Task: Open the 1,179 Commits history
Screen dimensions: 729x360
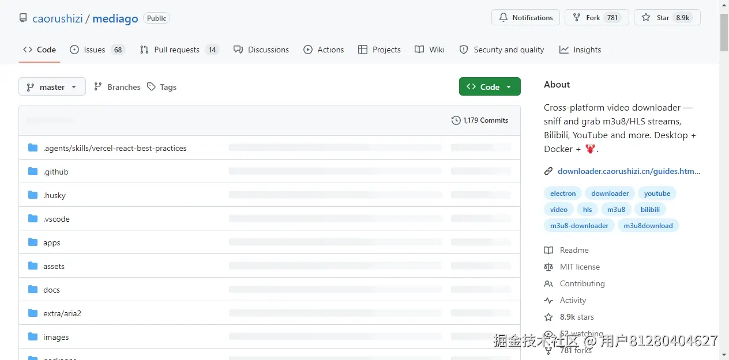Action: 480,120
